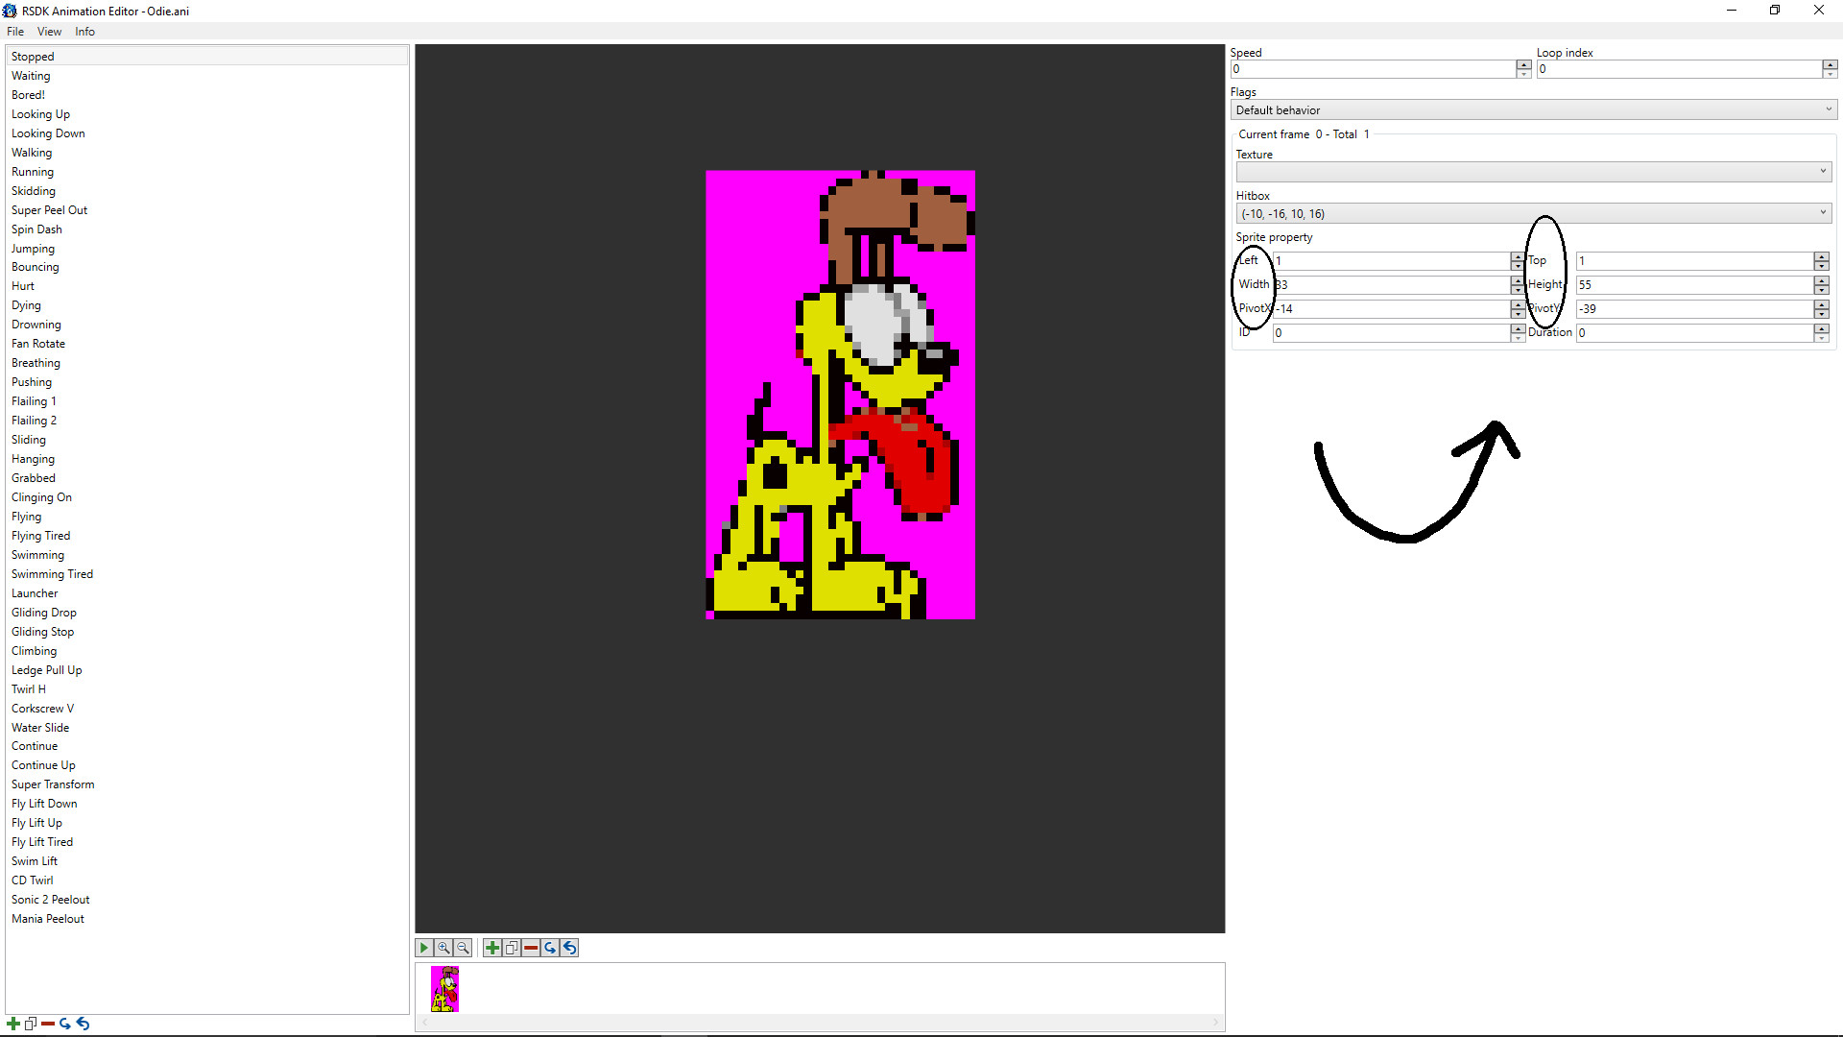Open the Flags behavior dropdown

tap(1827, 109)
